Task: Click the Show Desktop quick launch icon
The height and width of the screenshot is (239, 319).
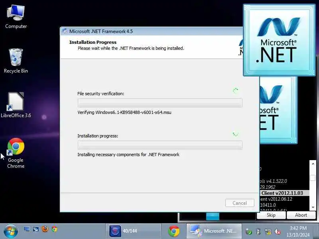Action: [26, 229]
